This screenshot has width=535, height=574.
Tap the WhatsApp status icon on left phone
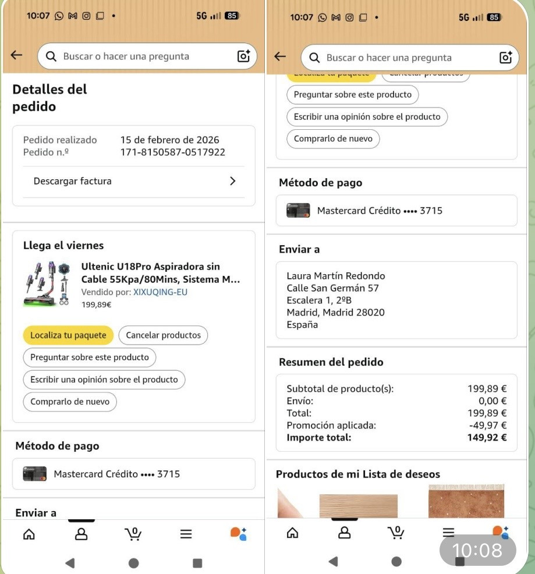coord(59,16)
